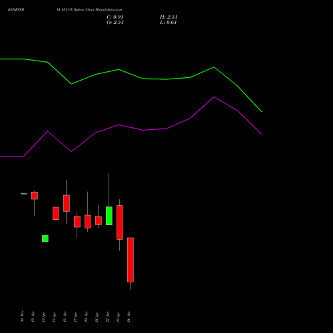Click the red candle above 15 Apr
Viewport: 333px width, 333px height.
click(x=56, y=213)
